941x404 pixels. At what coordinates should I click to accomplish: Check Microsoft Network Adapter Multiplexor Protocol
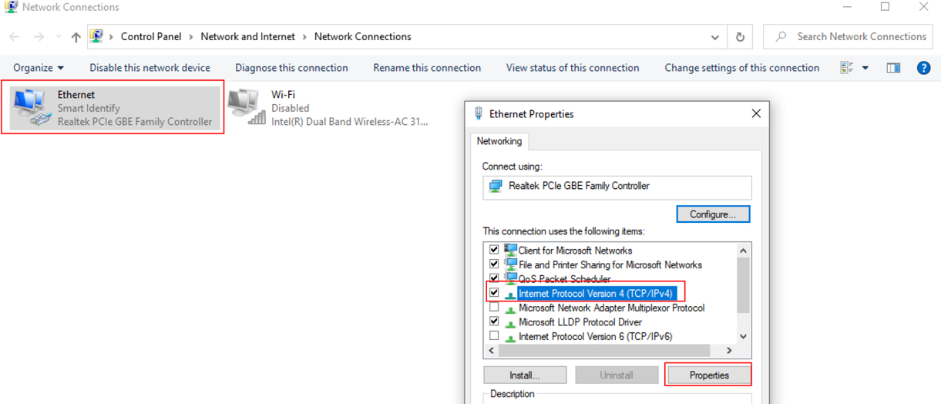click(494, 307)
